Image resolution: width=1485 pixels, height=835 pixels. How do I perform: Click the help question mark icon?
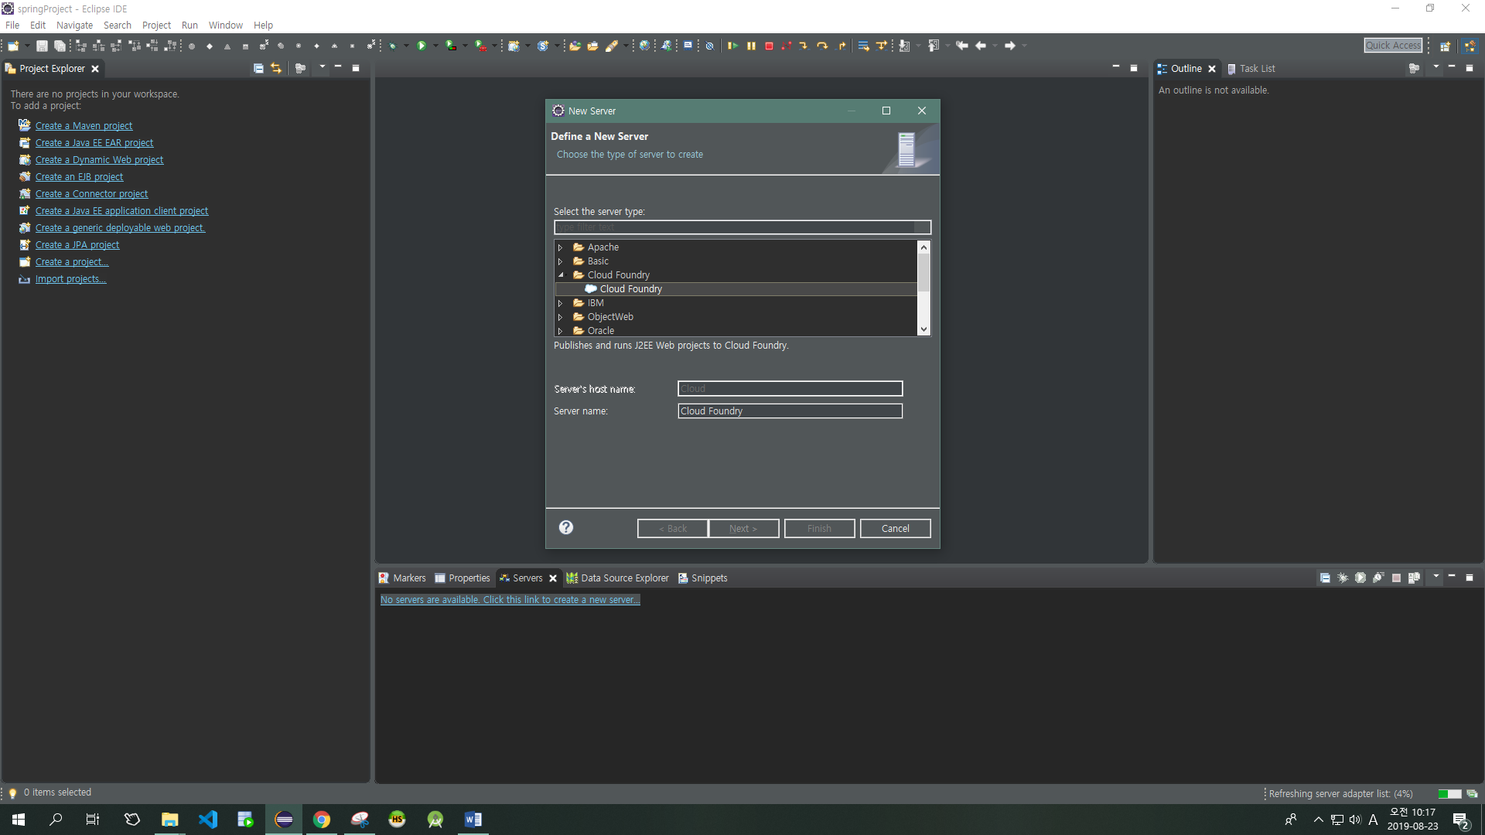tap(566, 527)
